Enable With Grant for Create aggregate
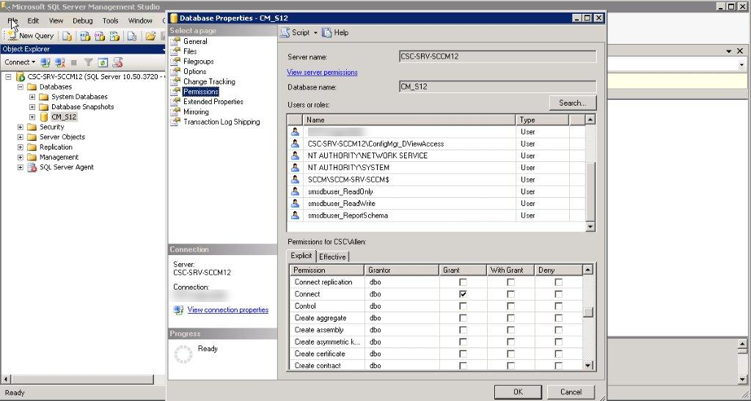This screenshot has height=401, width=751. tap(510, 318)
